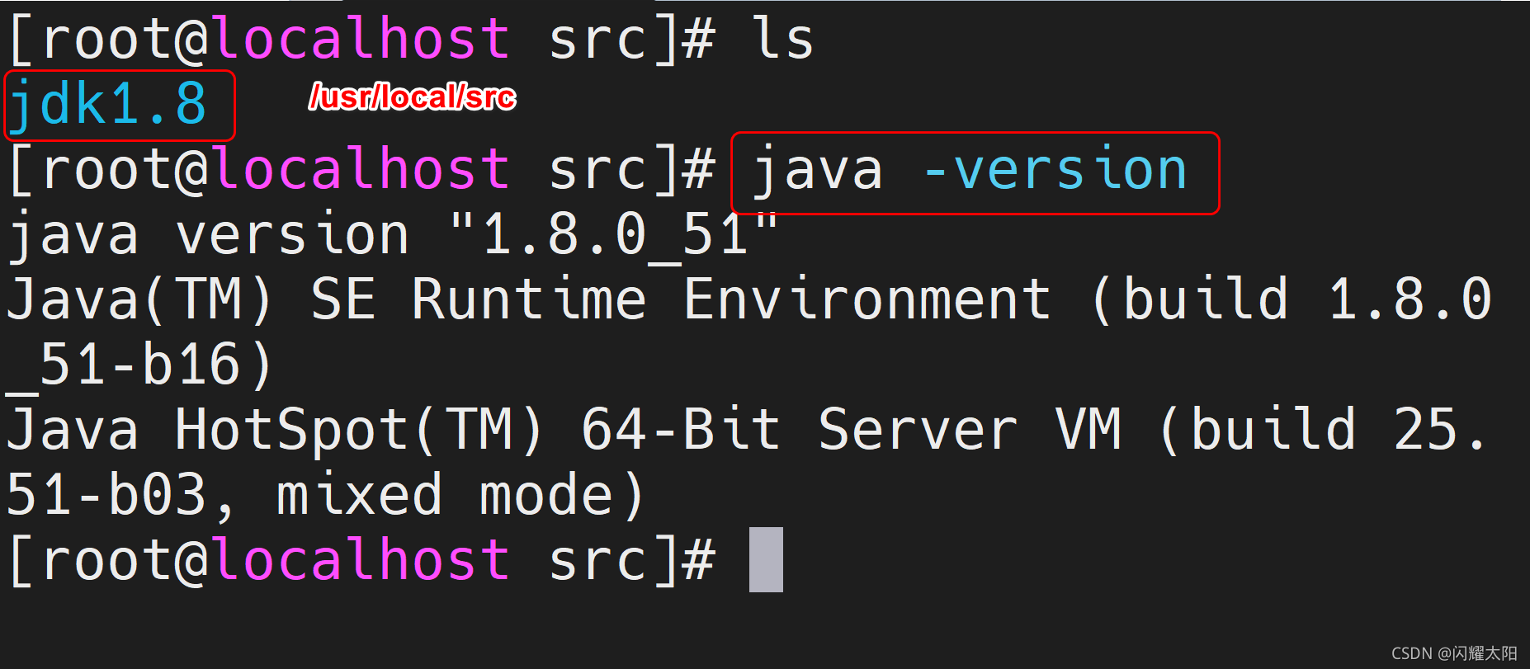Click the '_51-b16)' wrapped output text
Image resolution: width=1530 pixels, height=669 pixels.
click(x=139, y=365)
